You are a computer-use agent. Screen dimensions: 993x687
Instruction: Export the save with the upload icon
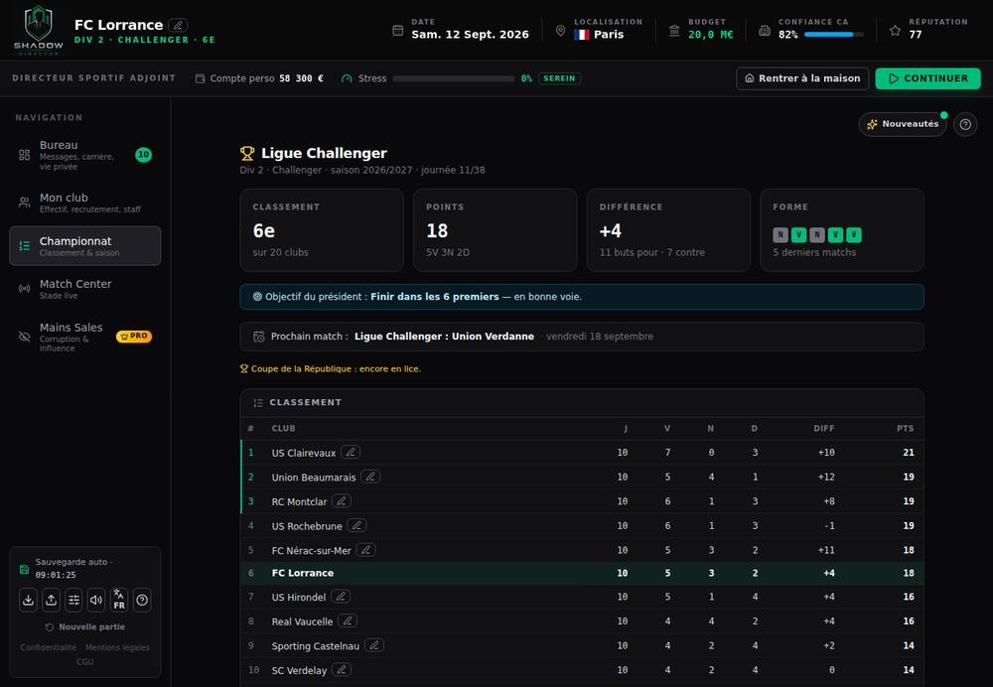point(52,601)
